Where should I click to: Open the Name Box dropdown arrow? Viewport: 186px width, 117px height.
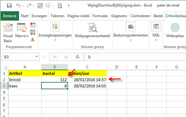click(36, 57)
